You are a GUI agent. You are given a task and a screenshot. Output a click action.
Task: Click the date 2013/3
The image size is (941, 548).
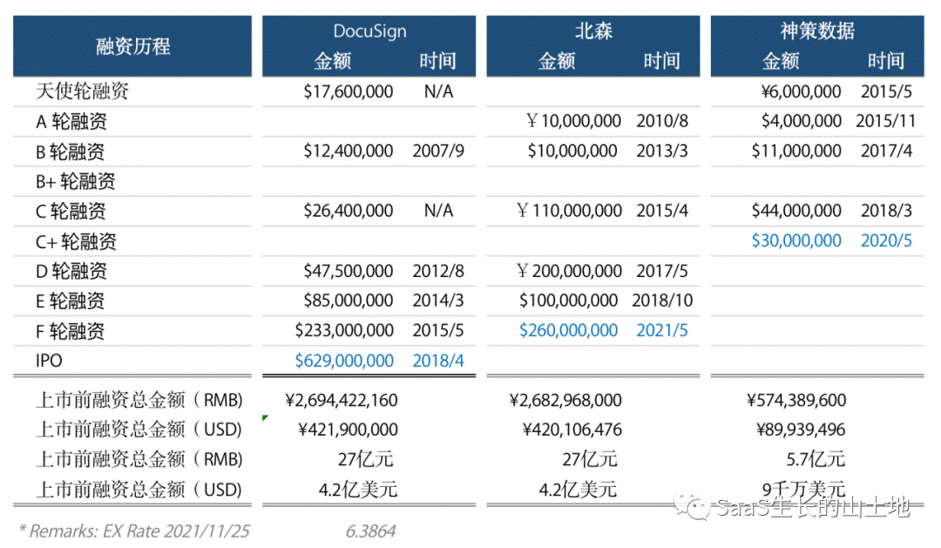pos(662,151)
